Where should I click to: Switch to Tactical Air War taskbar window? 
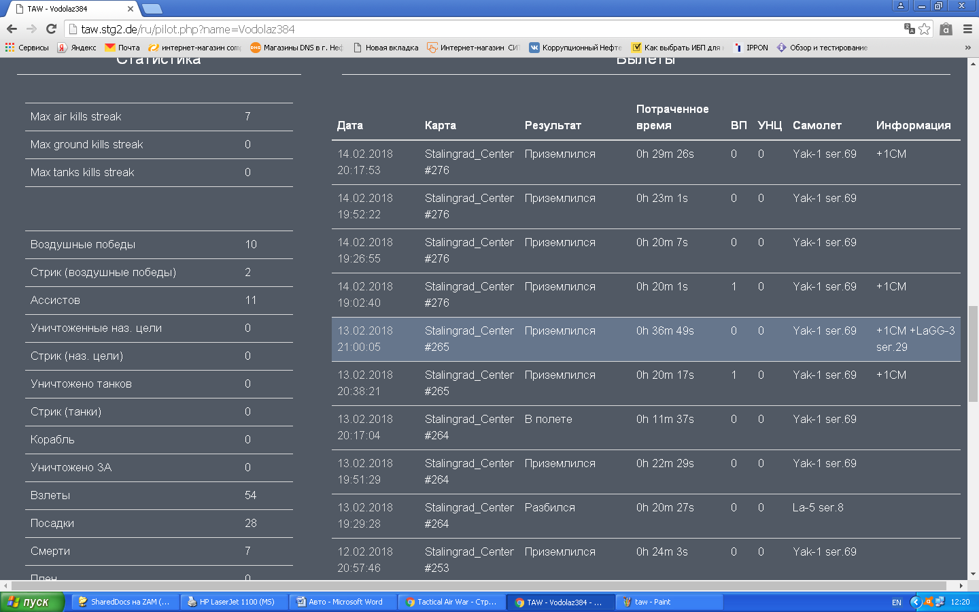[x=452, y=602]
